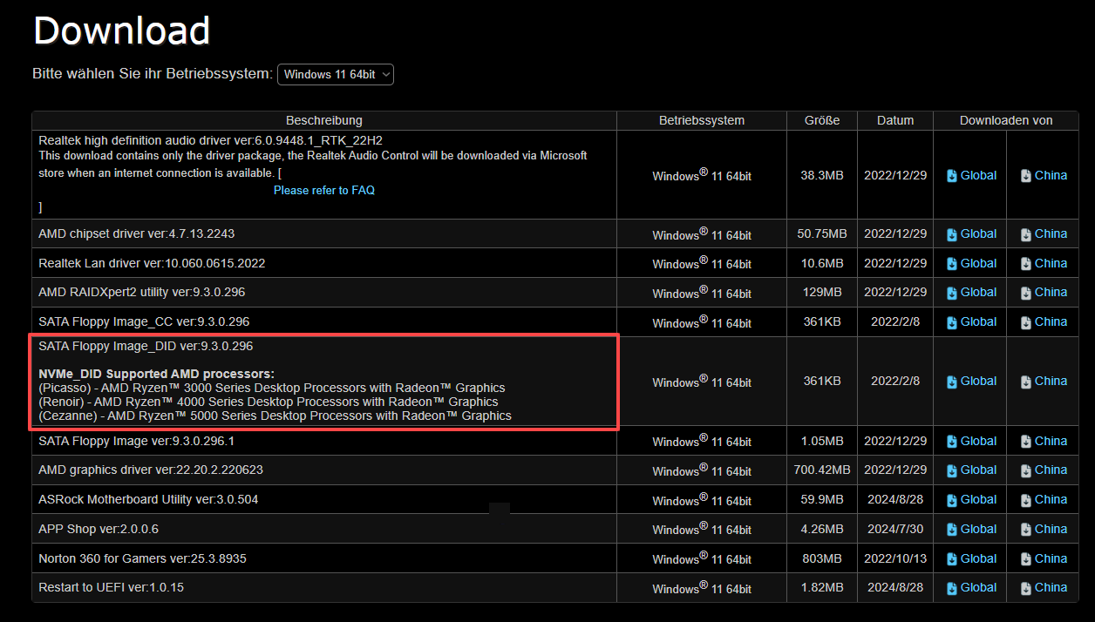
Task: Click the Downloaden von column header
Action: [x=1006, y=120]
